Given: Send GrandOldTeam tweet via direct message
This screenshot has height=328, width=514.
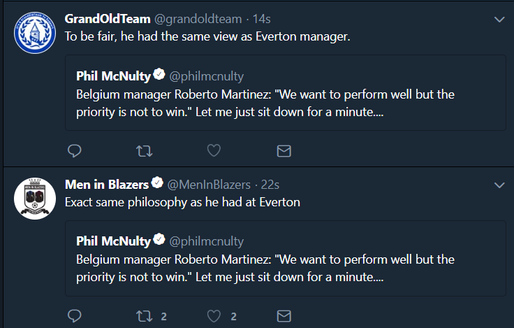Looking at the screenshot, I should (x=284, y=151).
